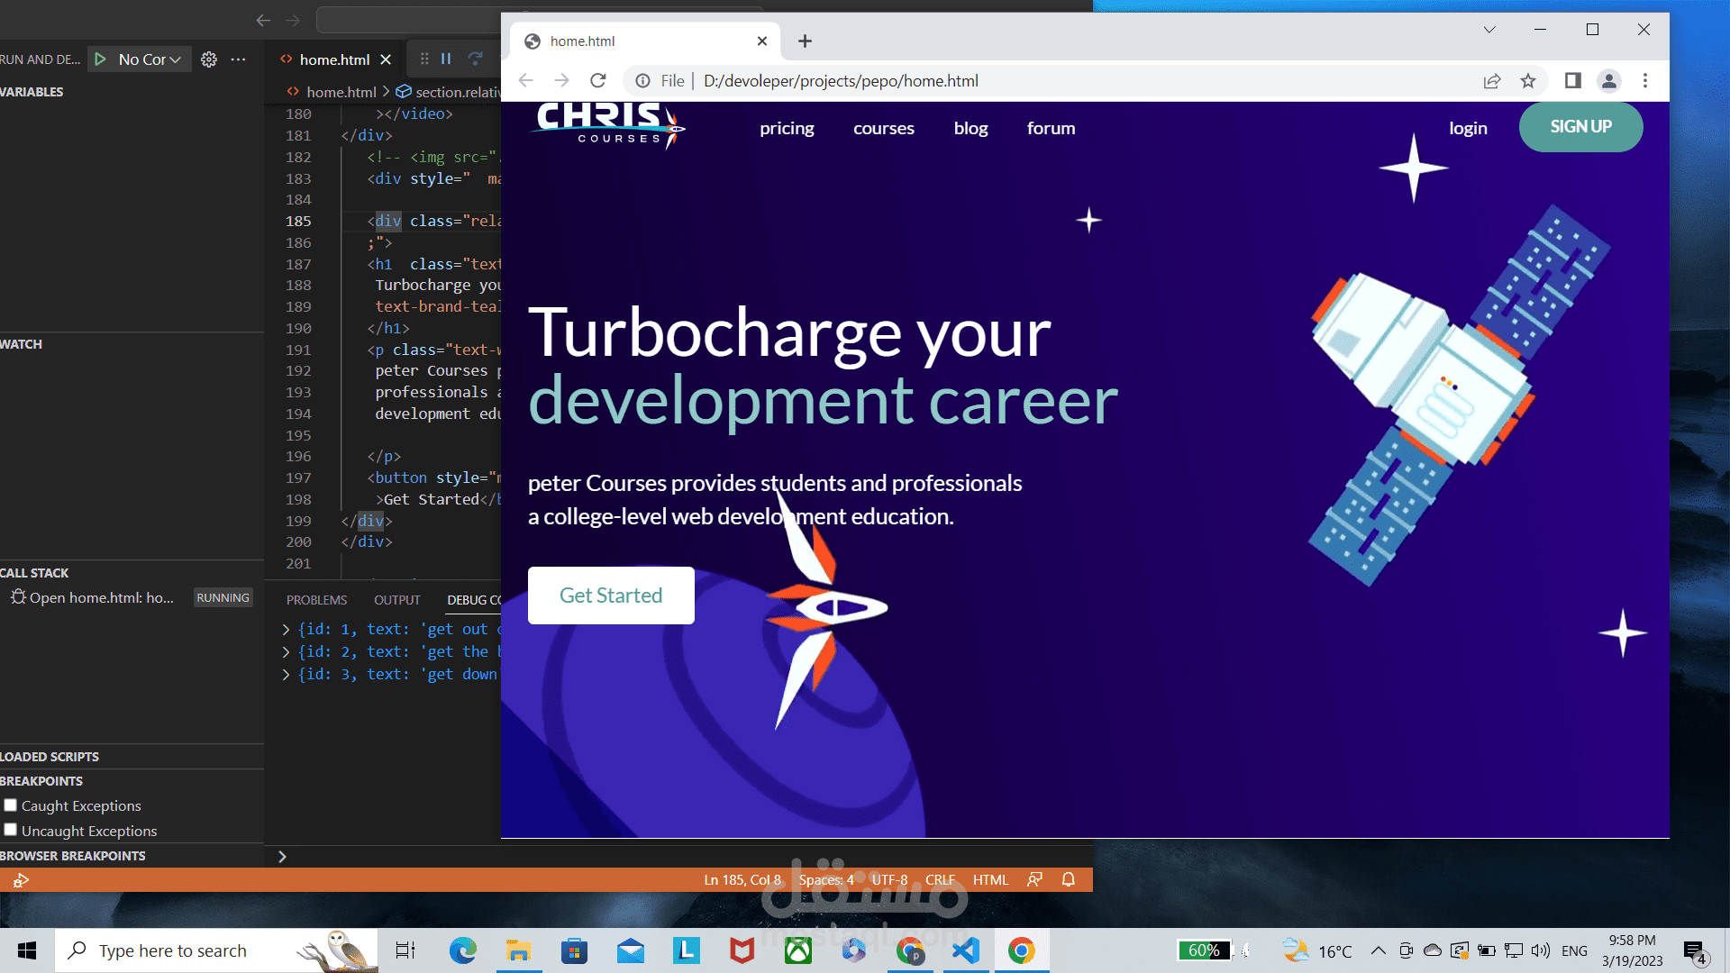Open the Run and Debug more actions menu
The height and width of the screenshot is (973, 1730).
[x=238, y=59]
